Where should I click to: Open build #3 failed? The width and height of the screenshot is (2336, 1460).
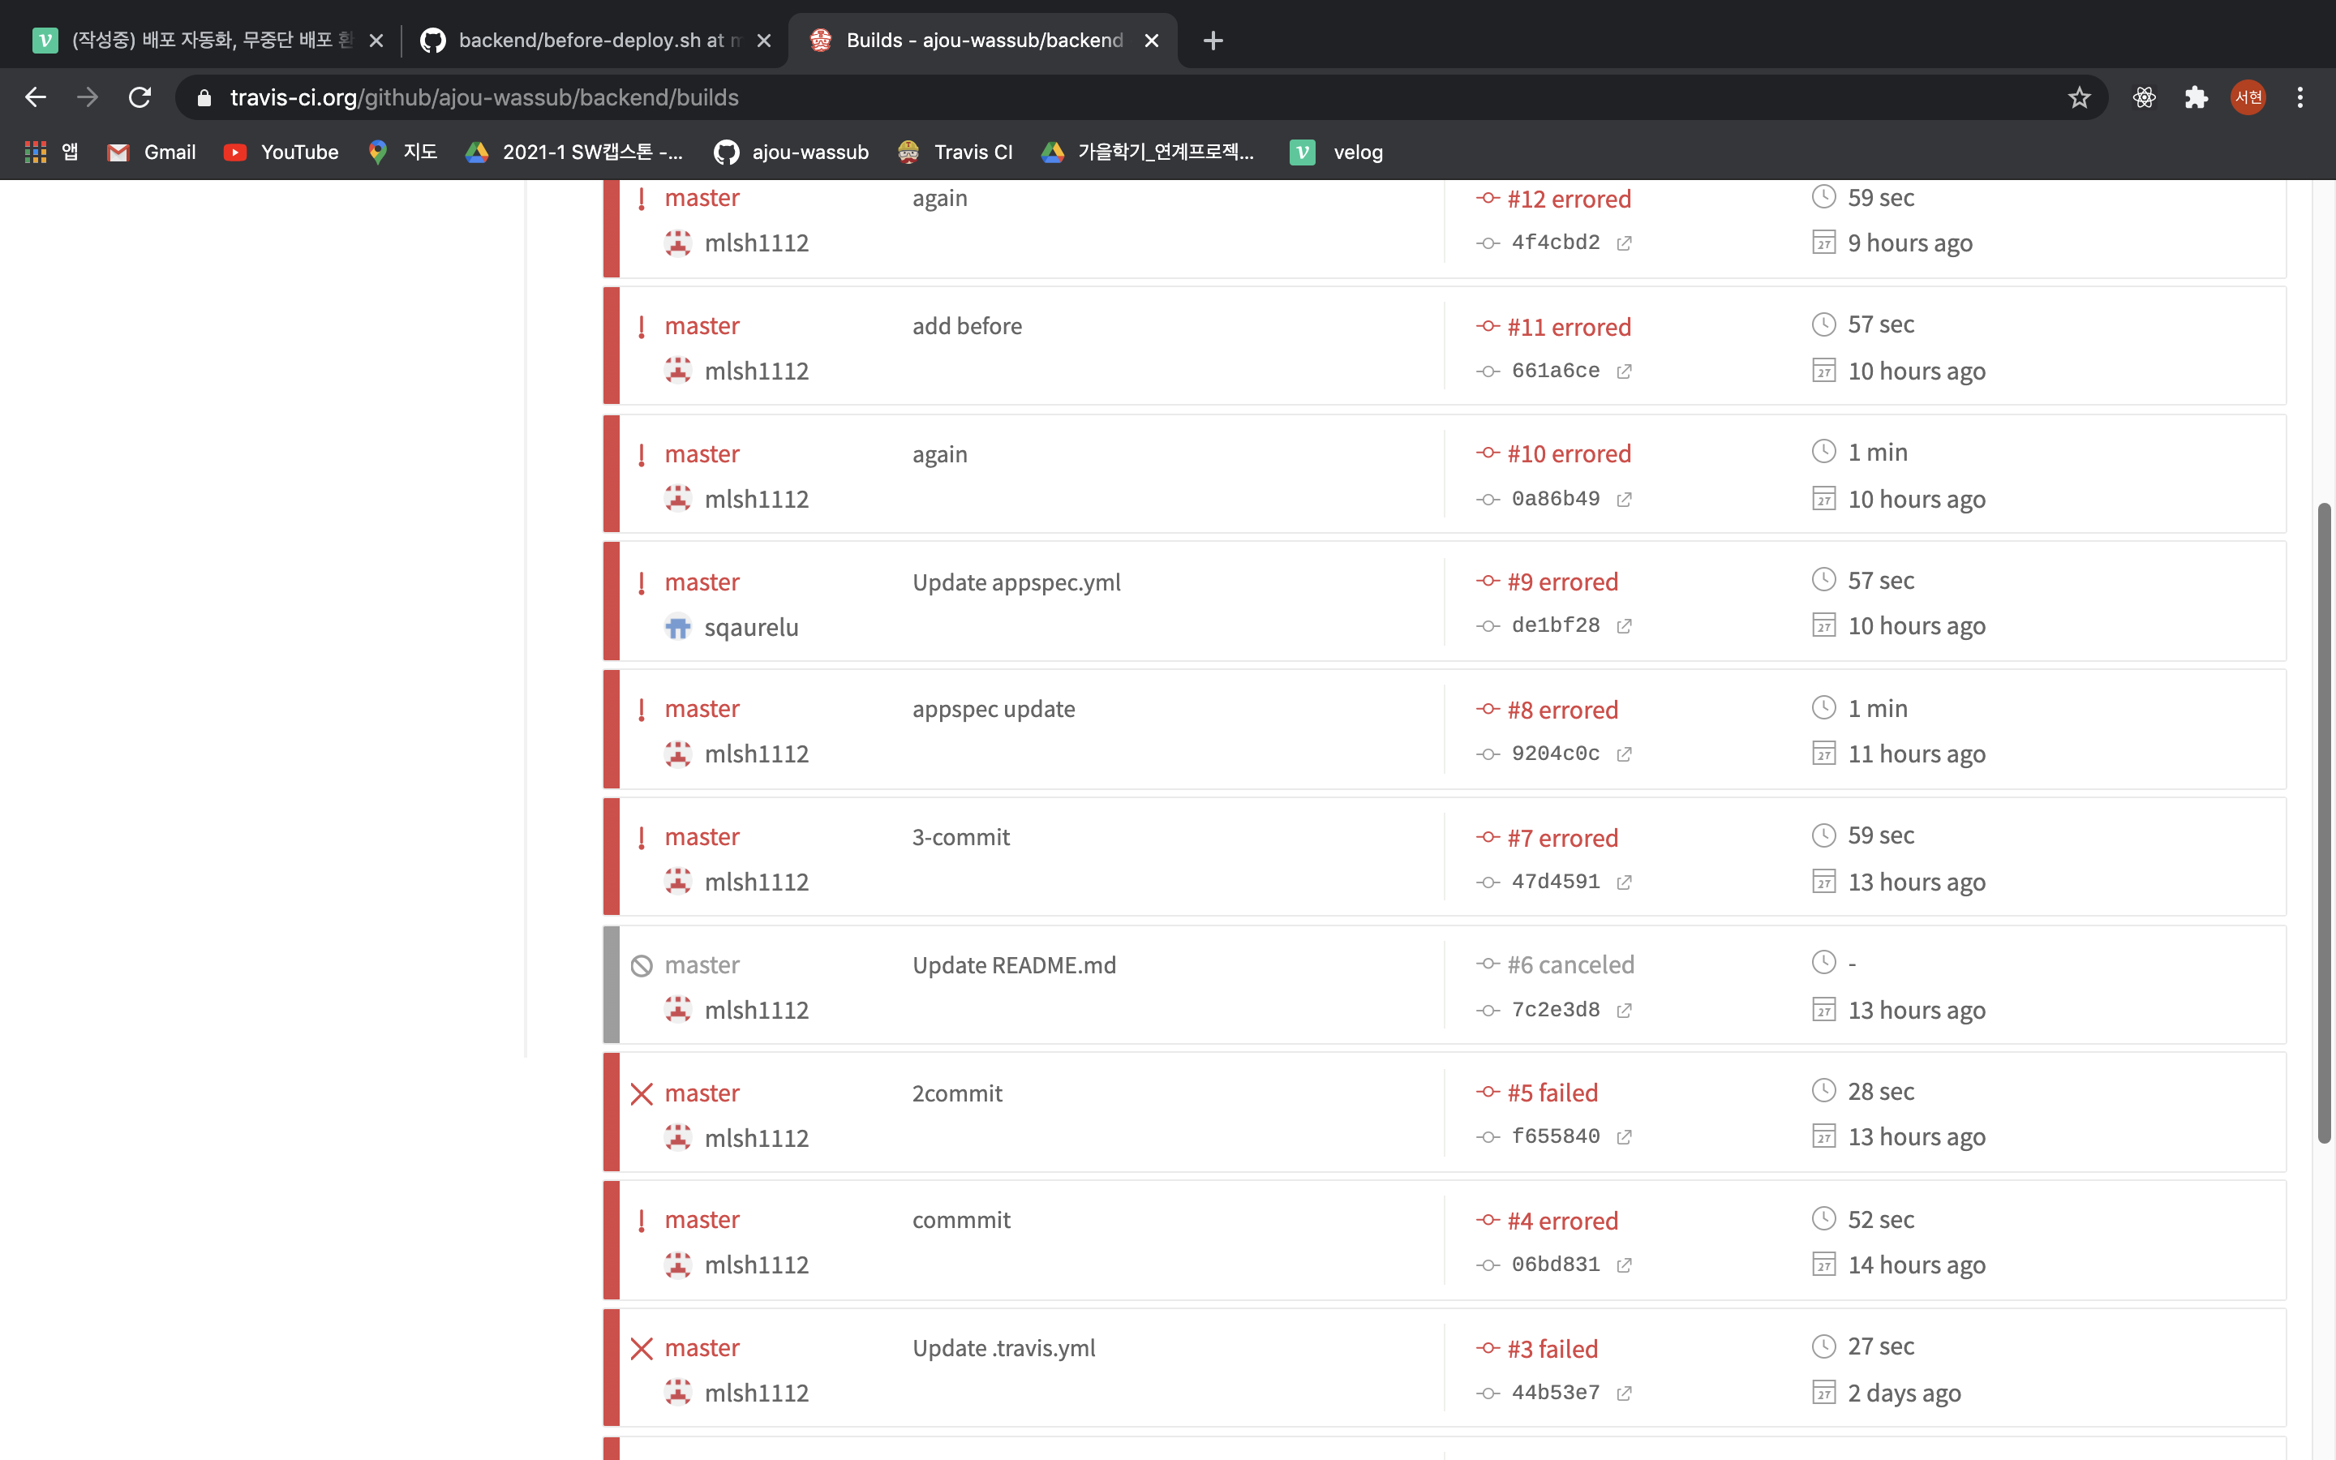coord(1552,1349)
